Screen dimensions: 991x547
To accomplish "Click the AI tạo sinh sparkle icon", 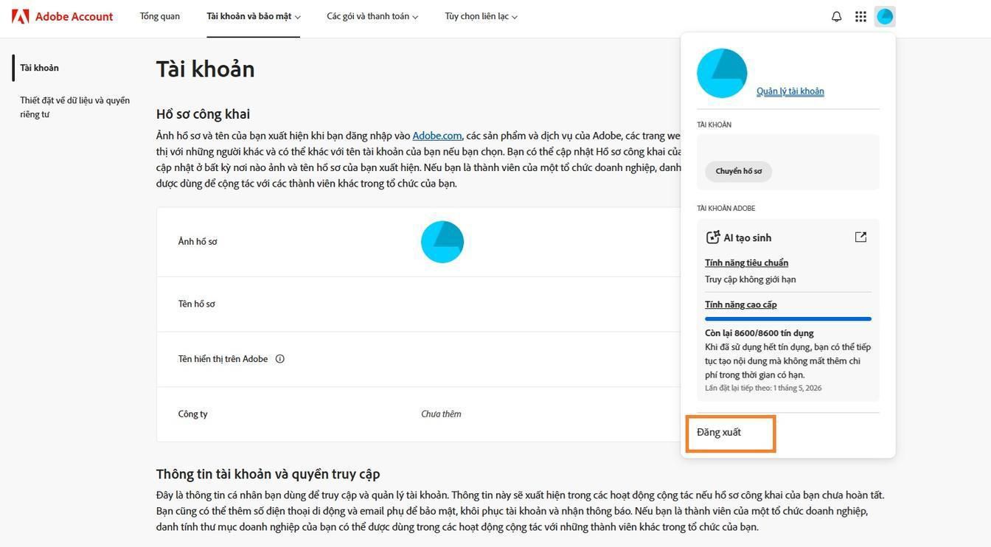I will [712, 237].
